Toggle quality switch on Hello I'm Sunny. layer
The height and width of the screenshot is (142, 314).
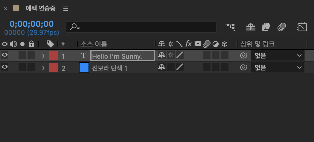click(x=180, y=55)
